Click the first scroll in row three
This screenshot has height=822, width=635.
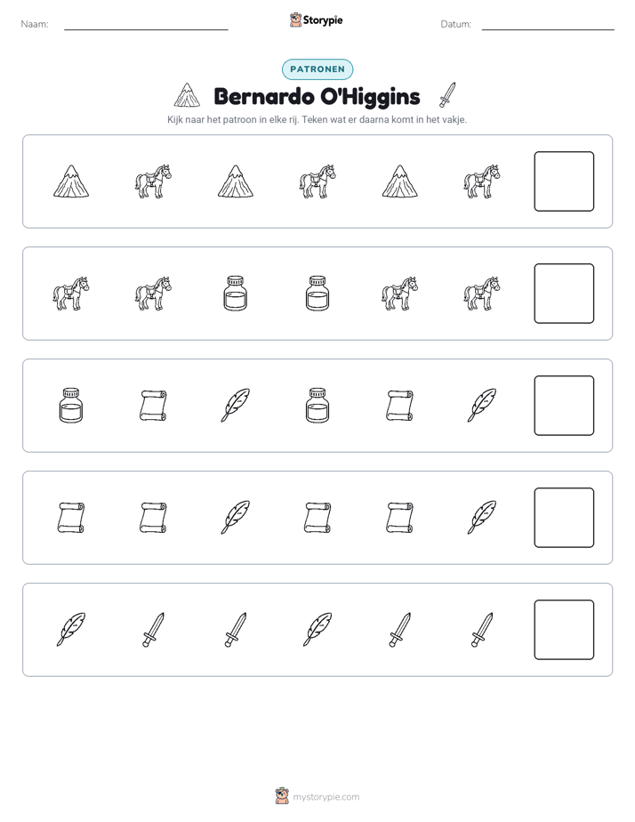pyautogui.click(x=153, y=406)
